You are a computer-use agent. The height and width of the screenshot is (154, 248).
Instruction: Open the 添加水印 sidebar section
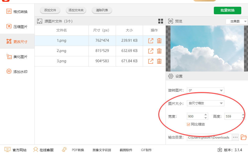(17, 72)
